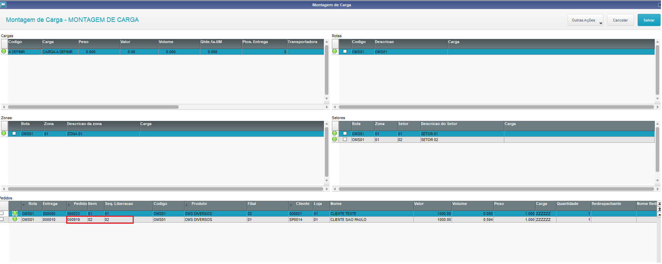The width and height of the screenshot is (662, 264).
Task: Select CLIENTE TESTE name cell
Action: [x=372, y=214]
